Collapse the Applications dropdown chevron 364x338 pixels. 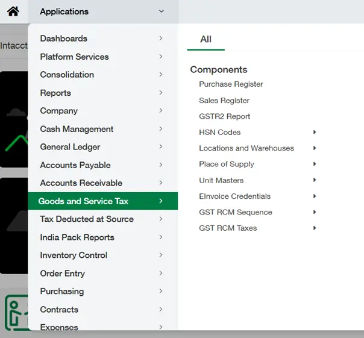coord(162,11)
